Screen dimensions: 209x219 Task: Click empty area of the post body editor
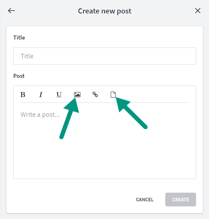pyautogui.click(x=105, y=151)
